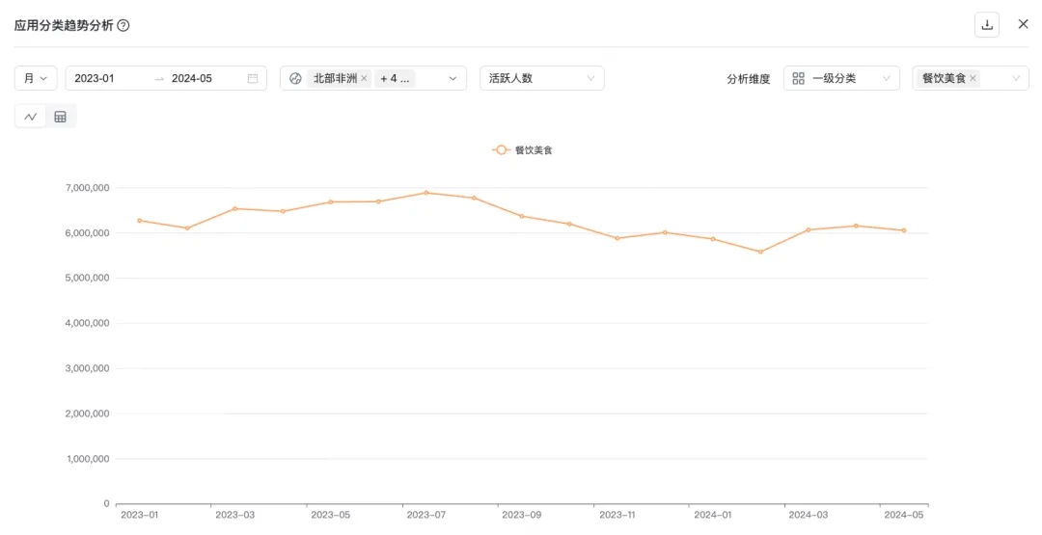This screenshot has width=1042, height=535.
Task: Click the globe icon in region selector
Action: (x=295, y=79)
